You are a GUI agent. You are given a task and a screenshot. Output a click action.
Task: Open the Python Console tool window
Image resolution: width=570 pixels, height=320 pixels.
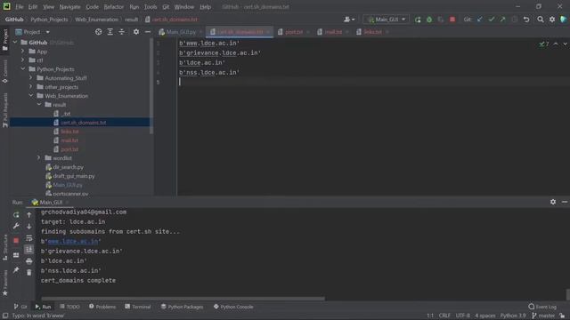click(x=233, y=307)
